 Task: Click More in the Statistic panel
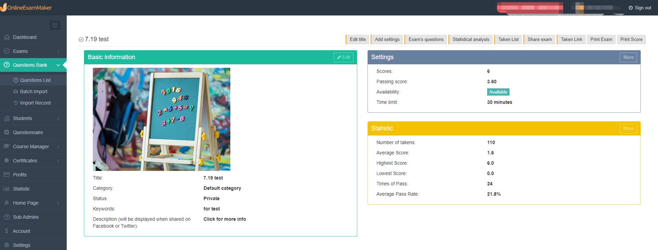point(628,129)
